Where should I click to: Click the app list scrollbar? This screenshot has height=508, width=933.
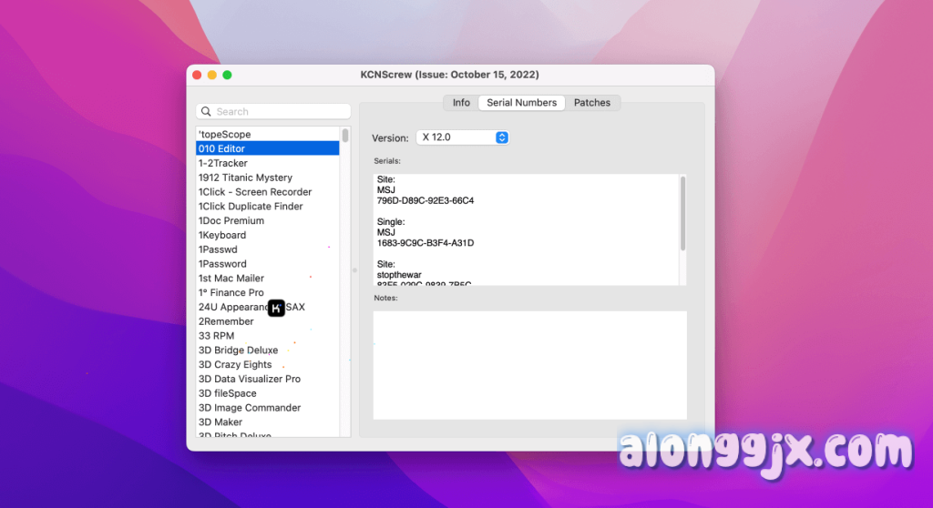345,136
